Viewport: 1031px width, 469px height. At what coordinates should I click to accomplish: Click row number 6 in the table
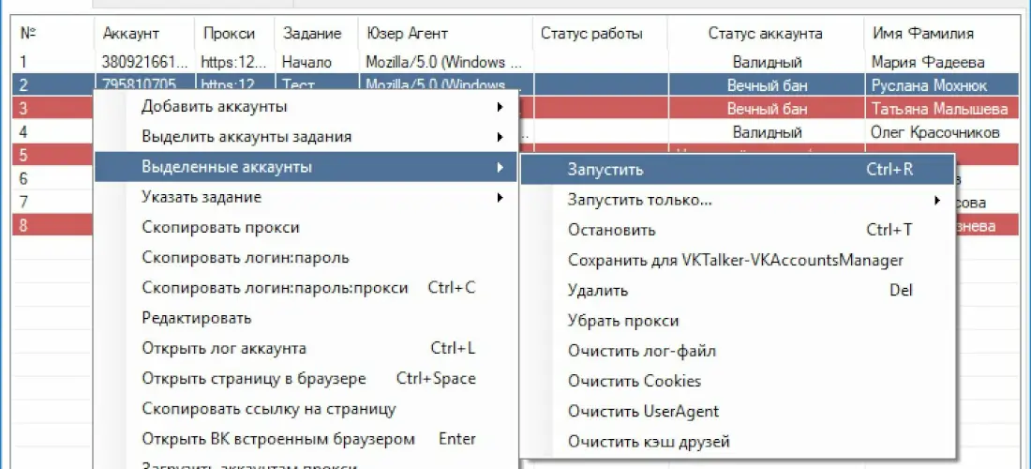coord(24,178)
